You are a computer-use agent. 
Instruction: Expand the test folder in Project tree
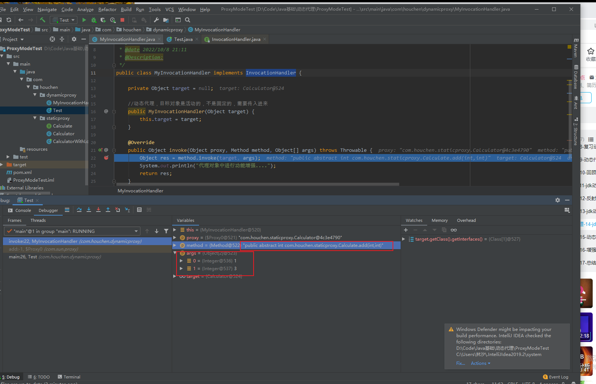(x=8, y=157)
